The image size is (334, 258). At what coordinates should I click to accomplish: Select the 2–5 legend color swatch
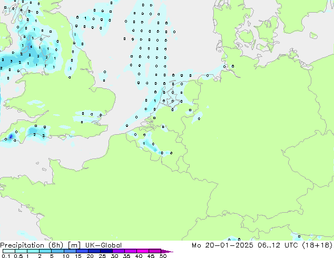tap(45, 251)
